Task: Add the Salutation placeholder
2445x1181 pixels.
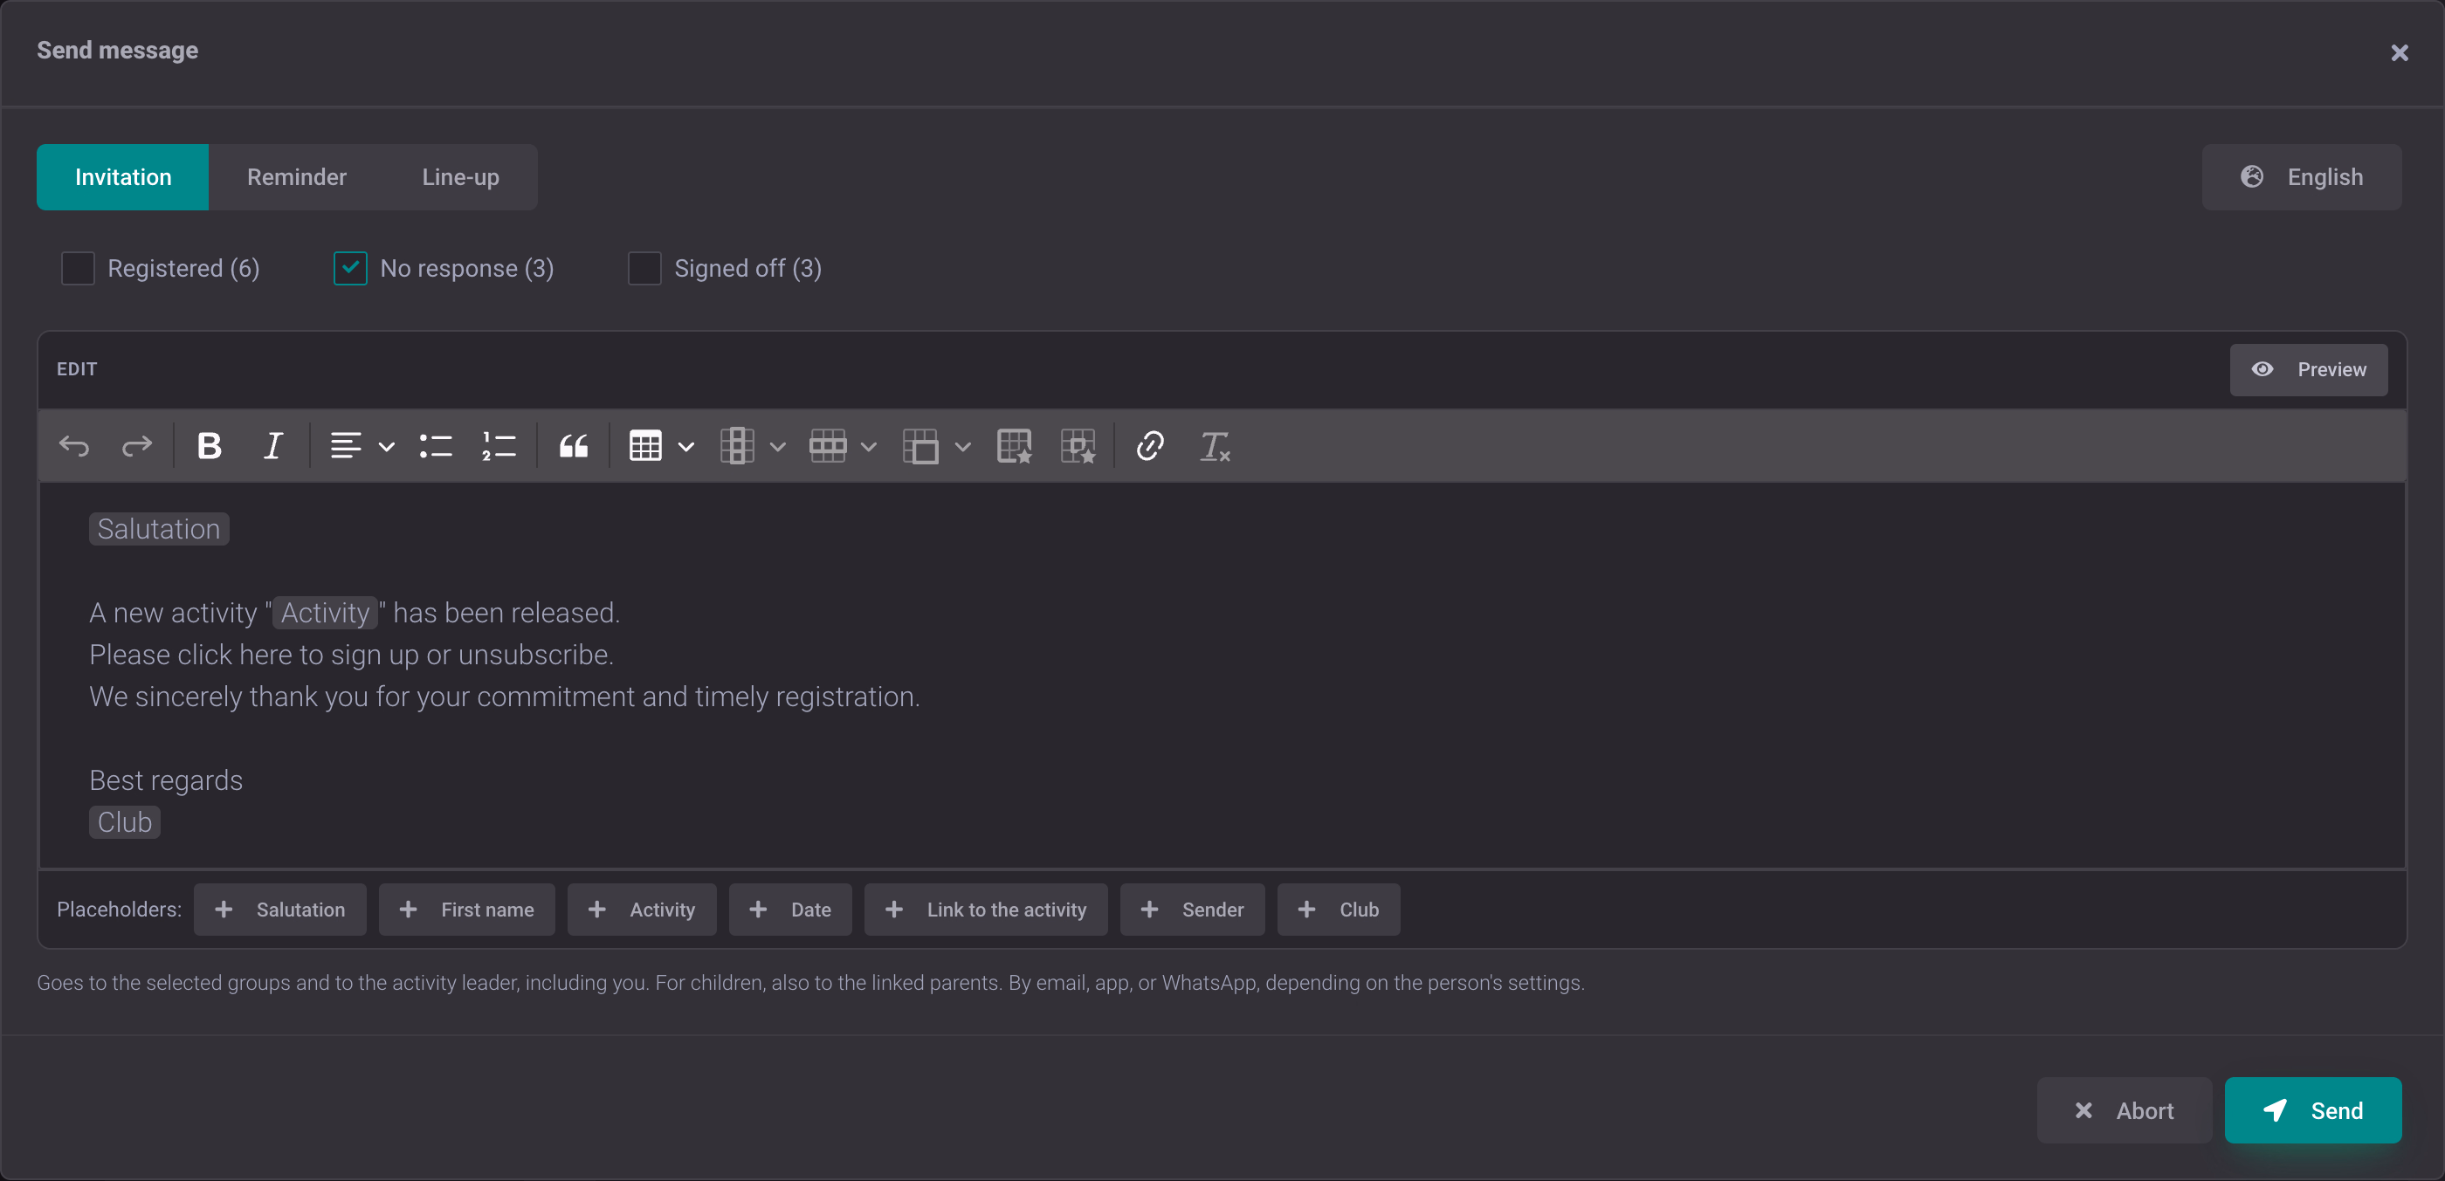Action: (x=280, y=910)
